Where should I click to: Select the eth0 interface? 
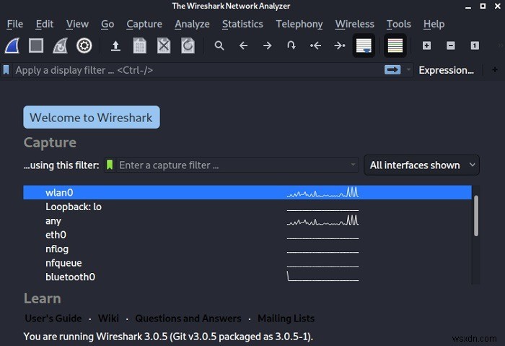click(x=247, y=235)
